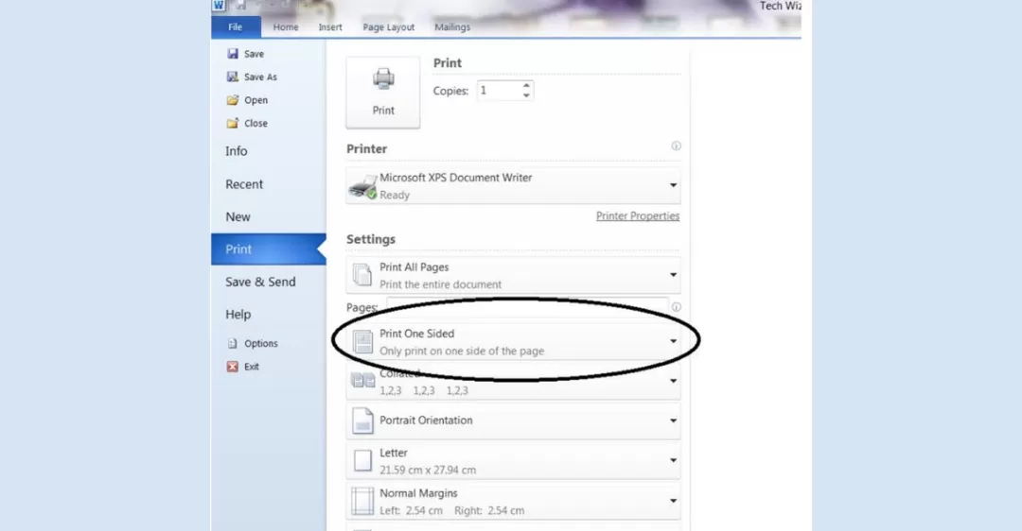The width and height of the screenshot is (1022, 531).
Task: Open Printer Properties link
Action: (637, 216)
